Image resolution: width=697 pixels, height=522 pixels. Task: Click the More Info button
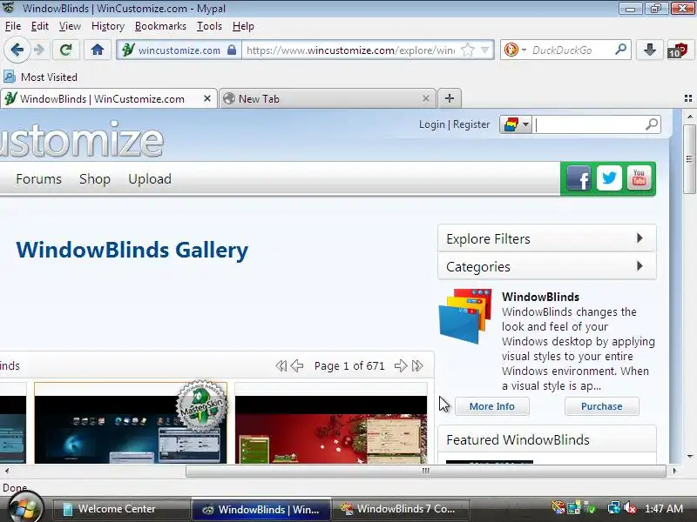[492, 406]
